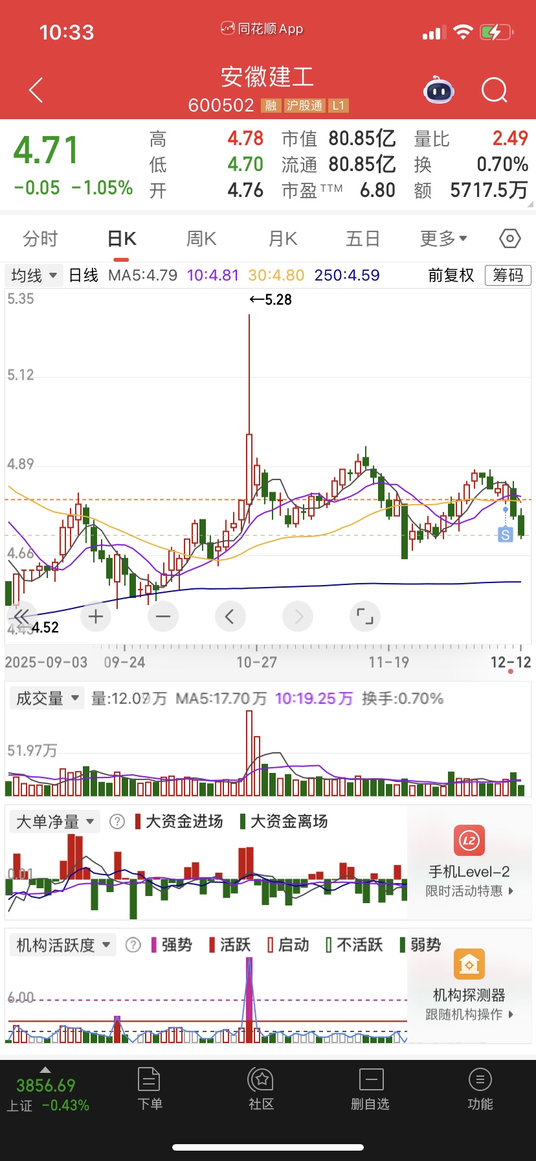
Task: Switch to 周K tab
Action: tap(201, 238)
